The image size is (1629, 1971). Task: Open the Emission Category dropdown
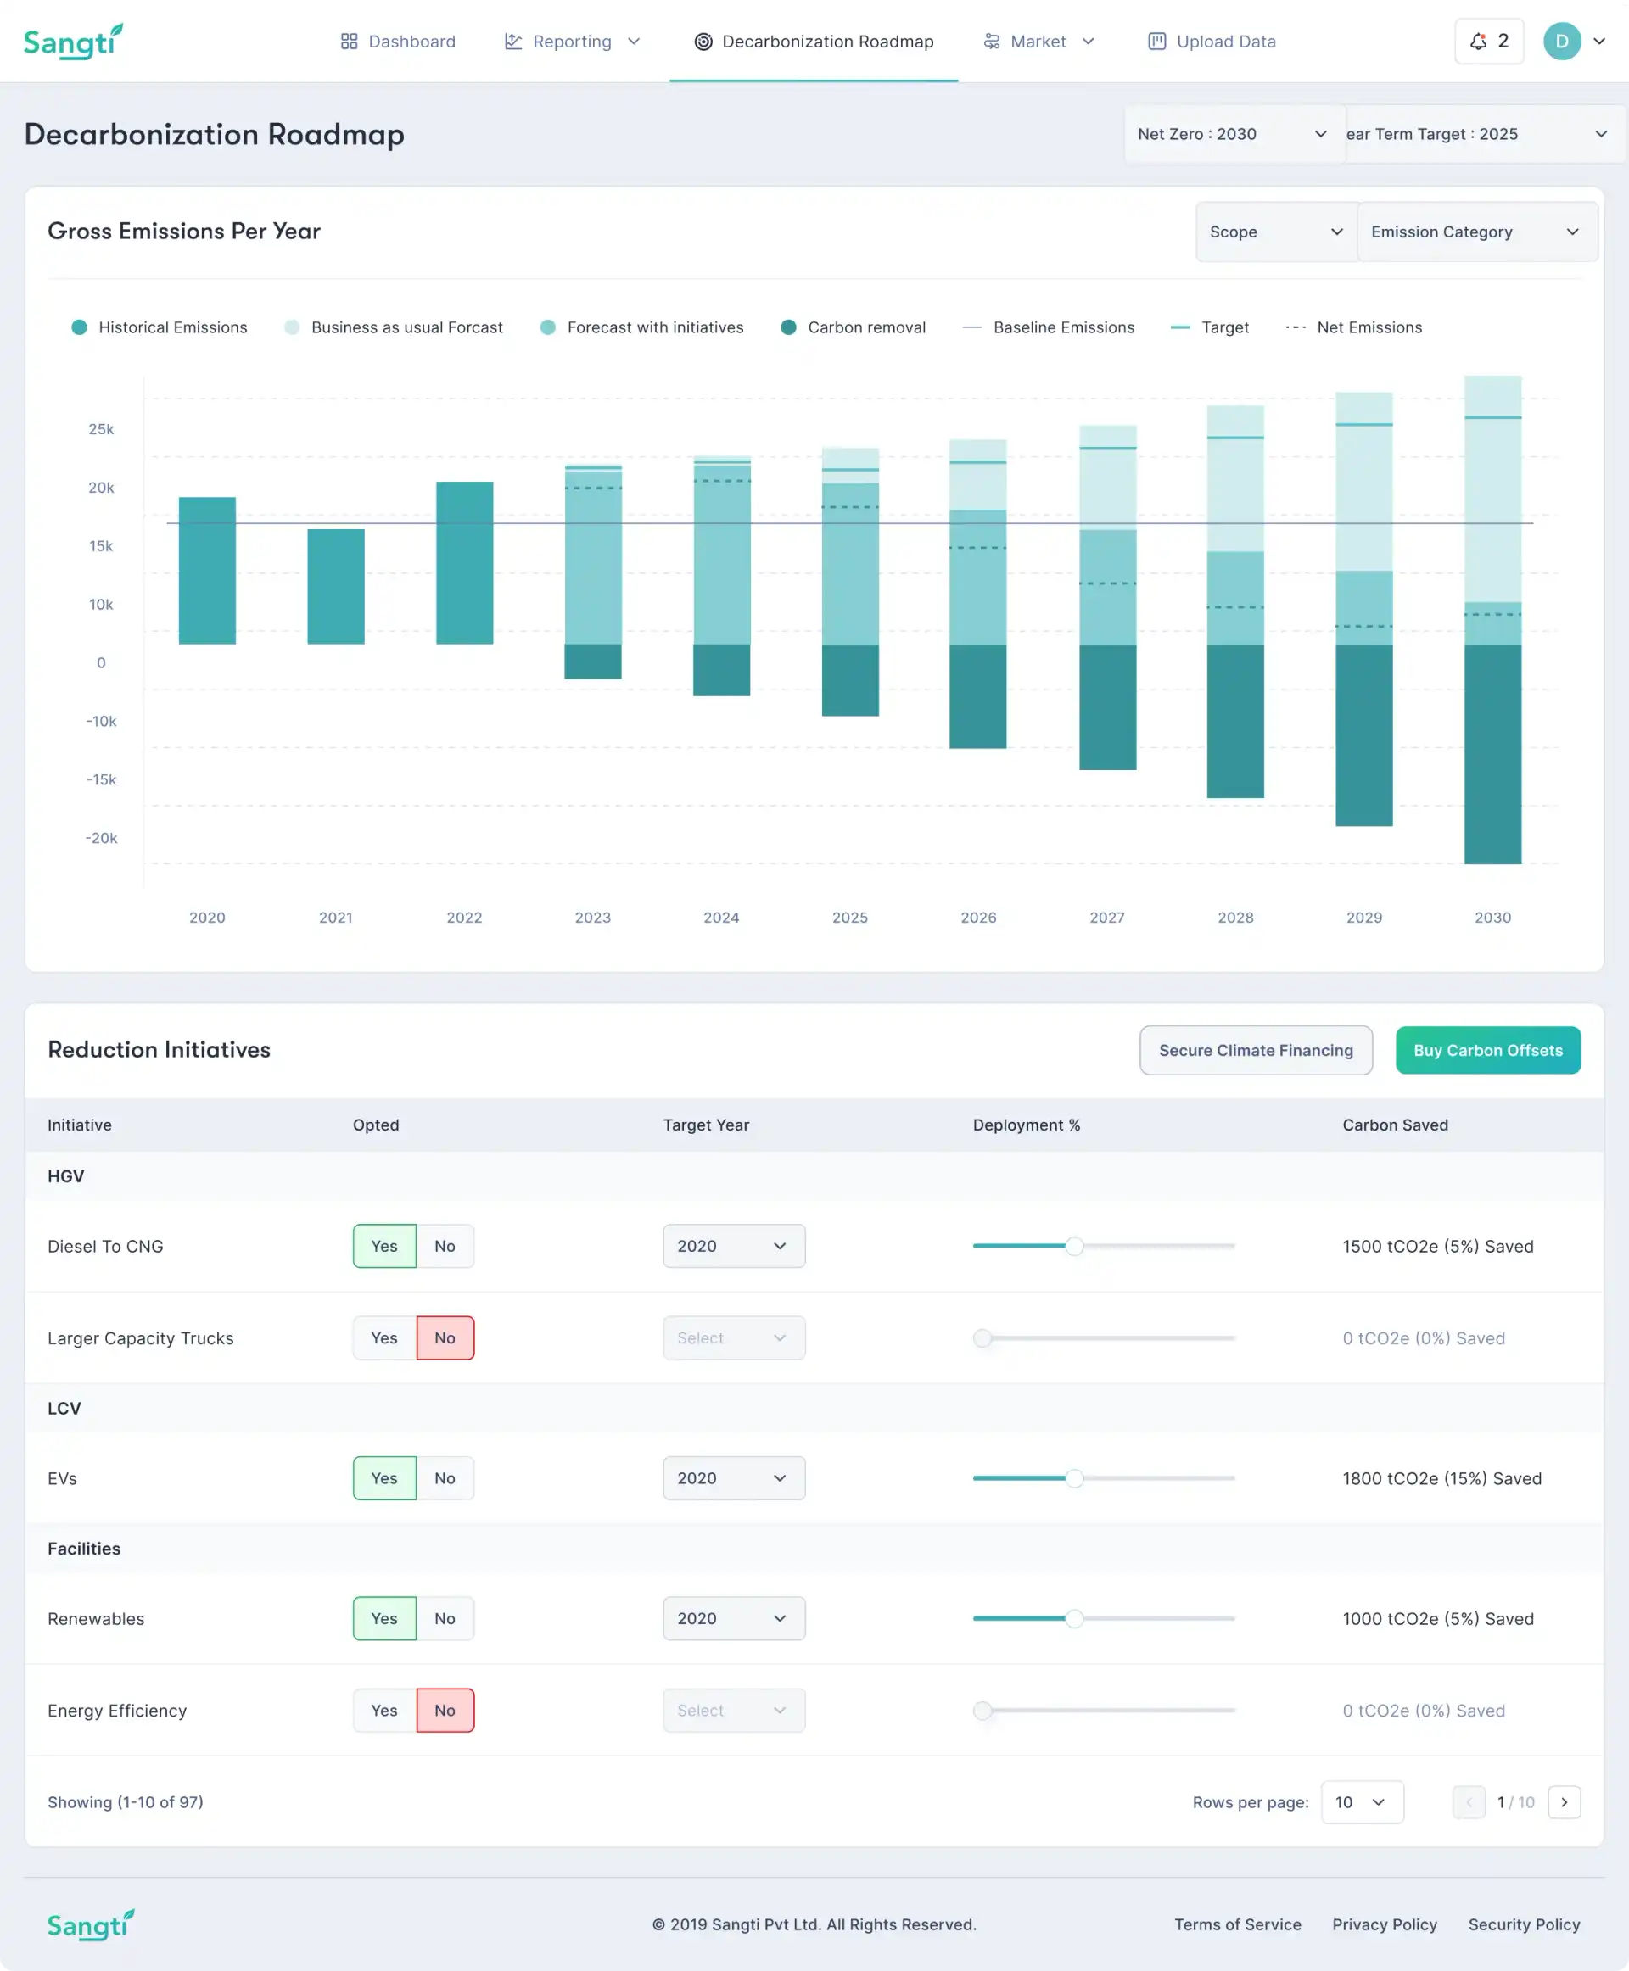point(1477,232)
